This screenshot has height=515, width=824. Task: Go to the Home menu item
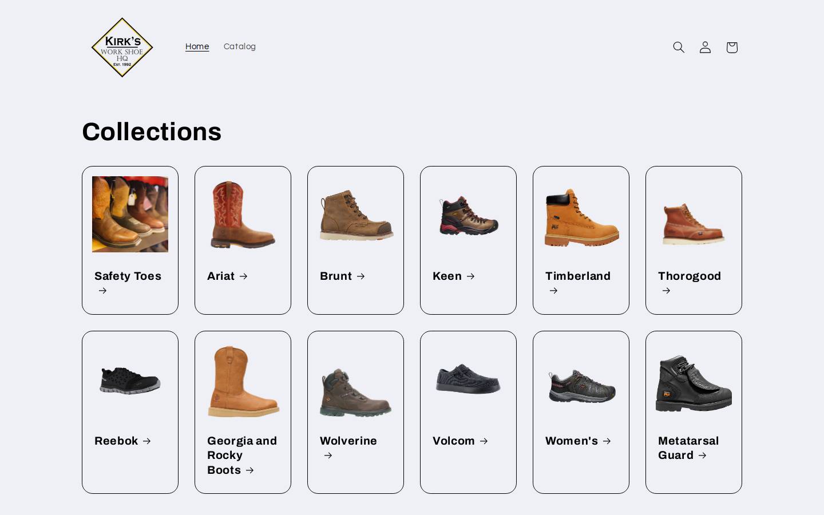coord(197,46)
